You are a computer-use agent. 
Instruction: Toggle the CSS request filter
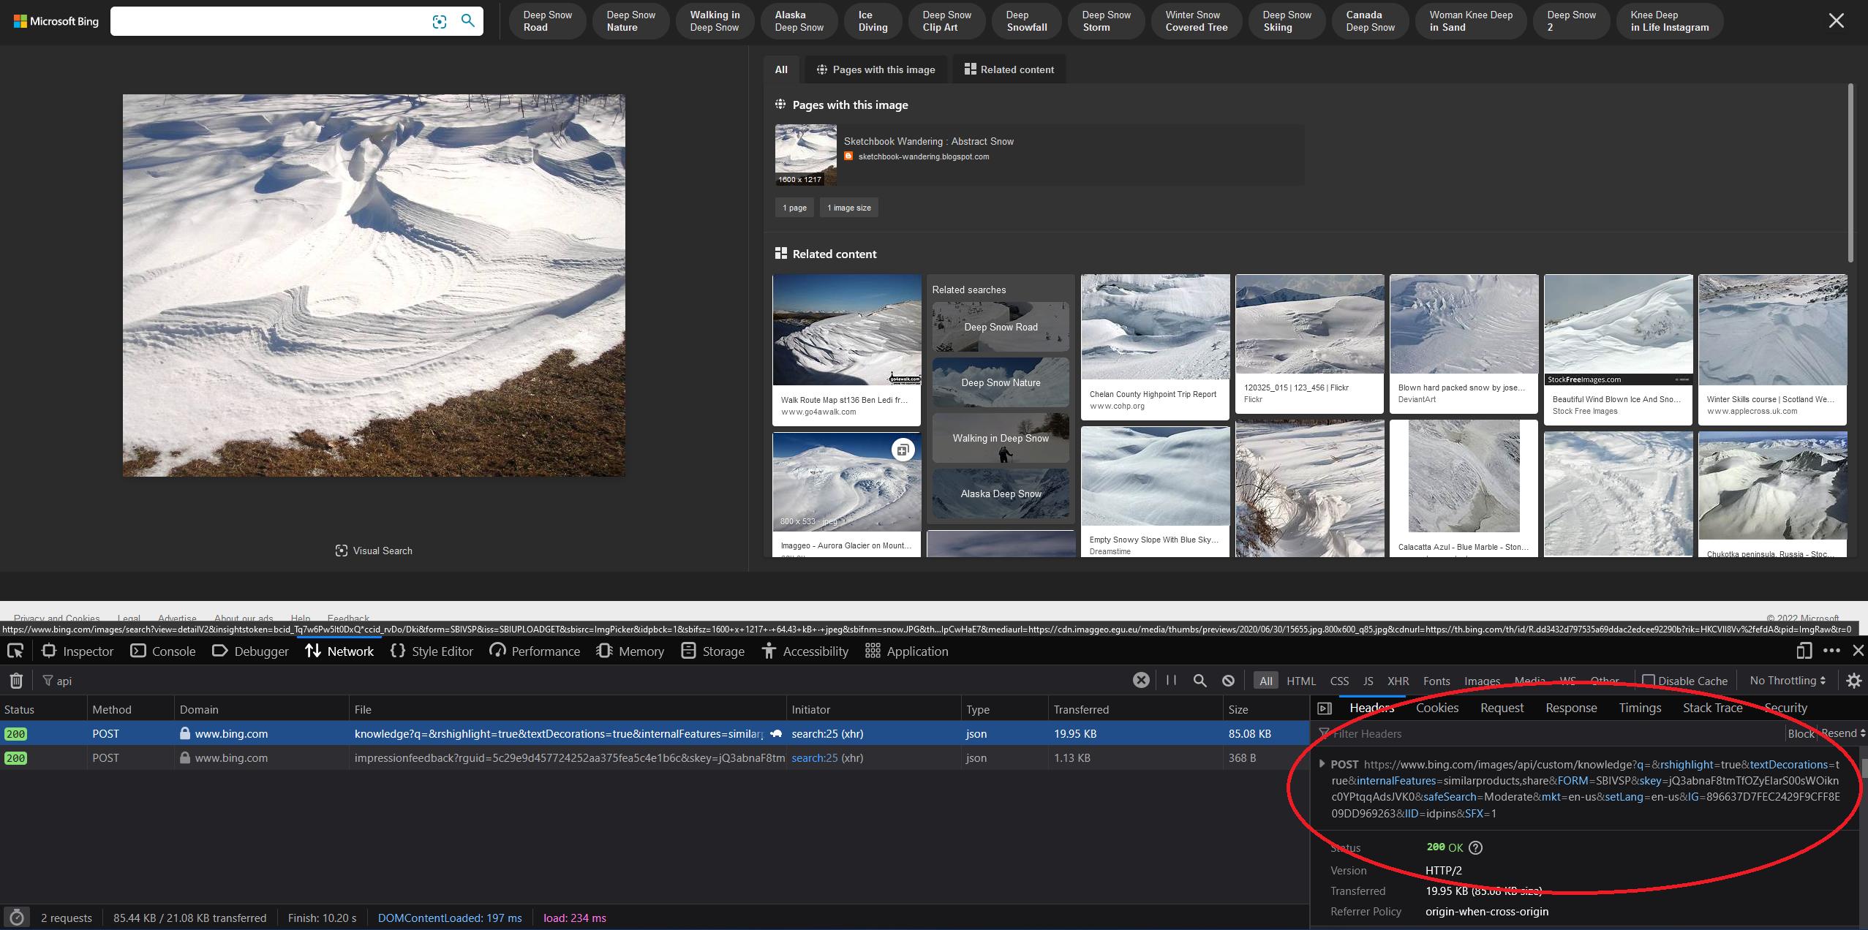click(1339, 681)
